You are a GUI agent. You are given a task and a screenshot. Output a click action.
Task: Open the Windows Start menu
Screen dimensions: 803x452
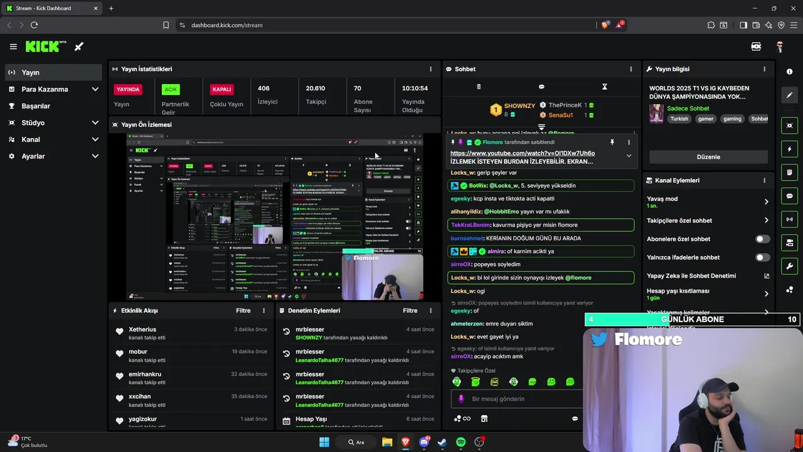(324, 442)
